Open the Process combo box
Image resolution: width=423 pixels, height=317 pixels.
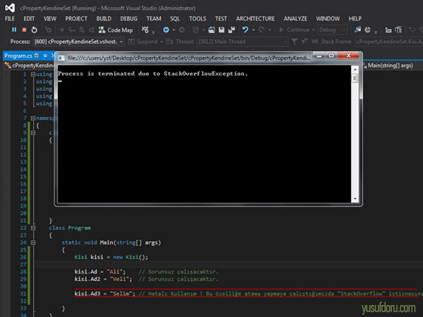point(79,42)
